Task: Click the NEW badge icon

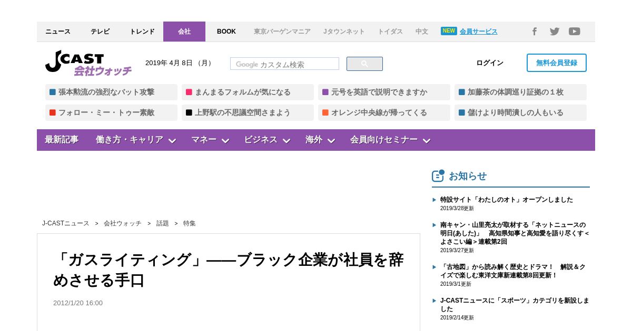Action: coord(449,31)
